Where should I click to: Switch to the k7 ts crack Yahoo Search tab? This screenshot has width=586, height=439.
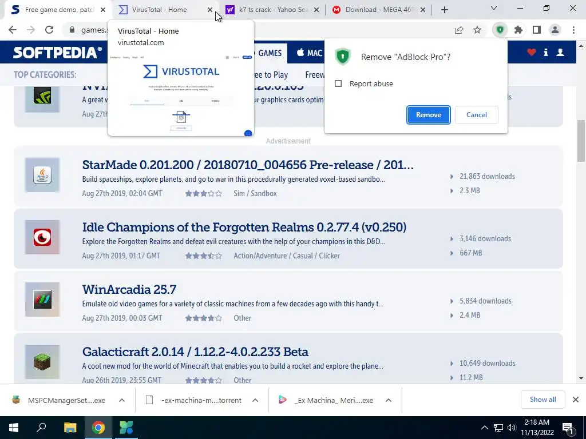[273, 10]
